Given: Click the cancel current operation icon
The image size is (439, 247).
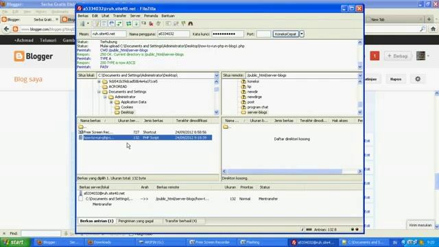Looking at the screenshot, I should coord(143,24).
